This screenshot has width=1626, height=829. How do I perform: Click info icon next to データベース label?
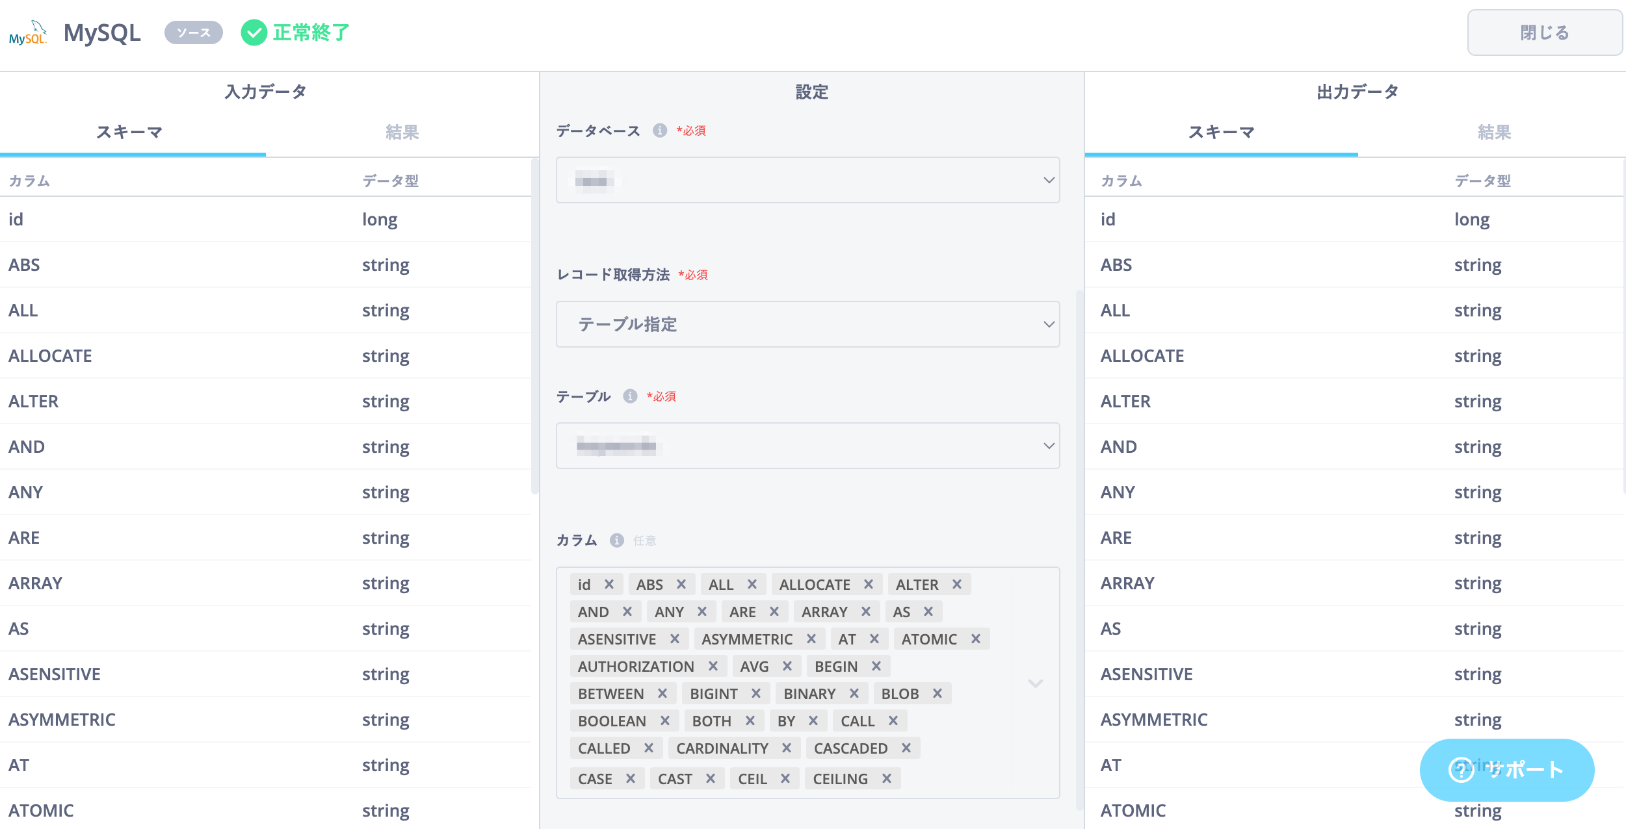[x=660, y=131]
